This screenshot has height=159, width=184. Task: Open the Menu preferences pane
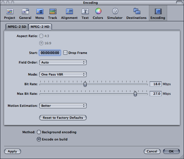click(x=40, y=14)
